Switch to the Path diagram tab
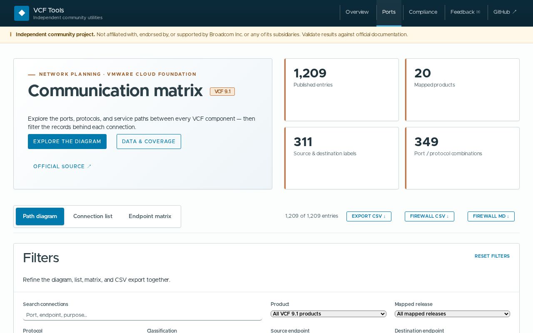Image resolution: width=533 pixels, height=333 pixels. tap(40, 216)
